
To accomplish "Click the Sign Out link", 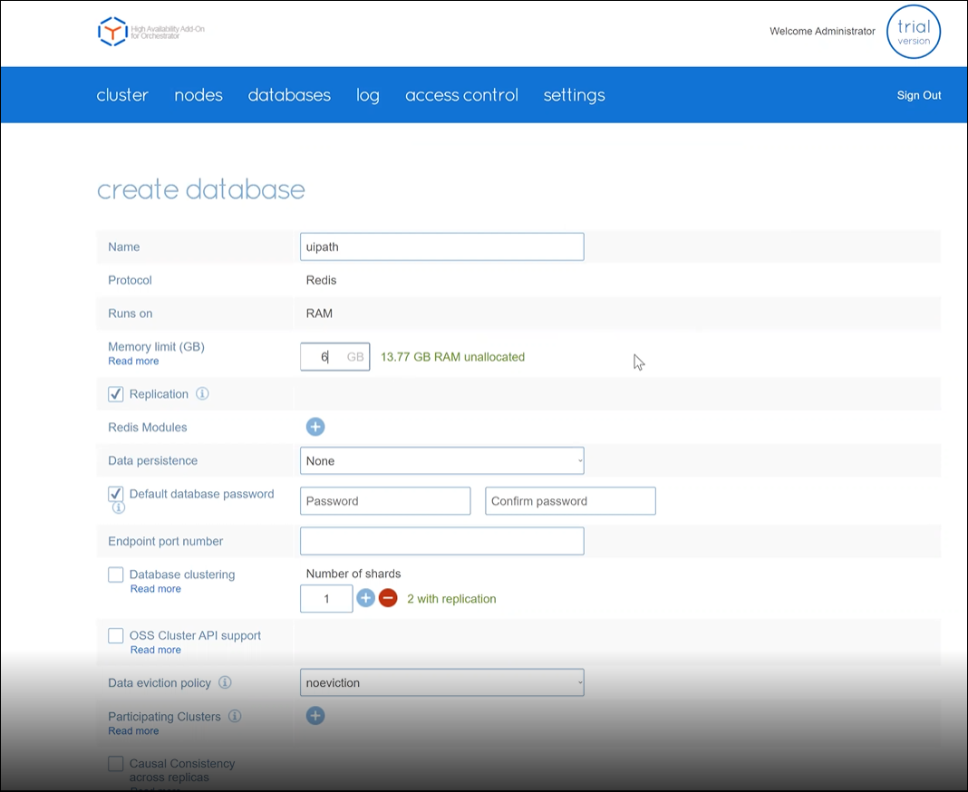I will pos(918,95).
